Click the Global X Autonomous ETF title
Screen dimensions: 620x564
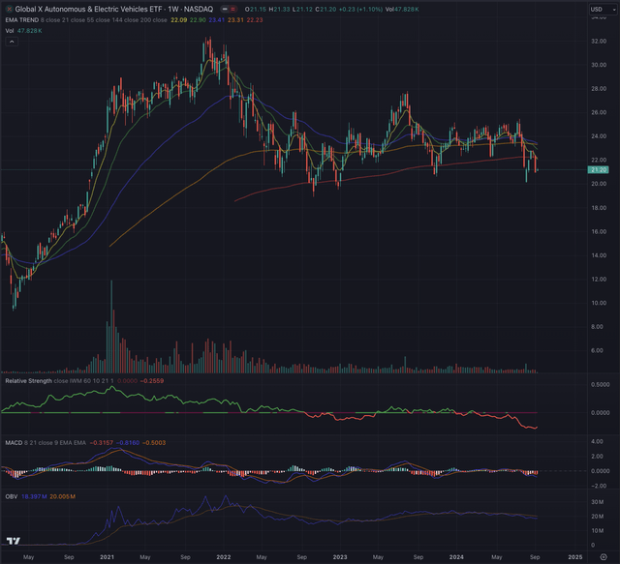pos(114,9)
